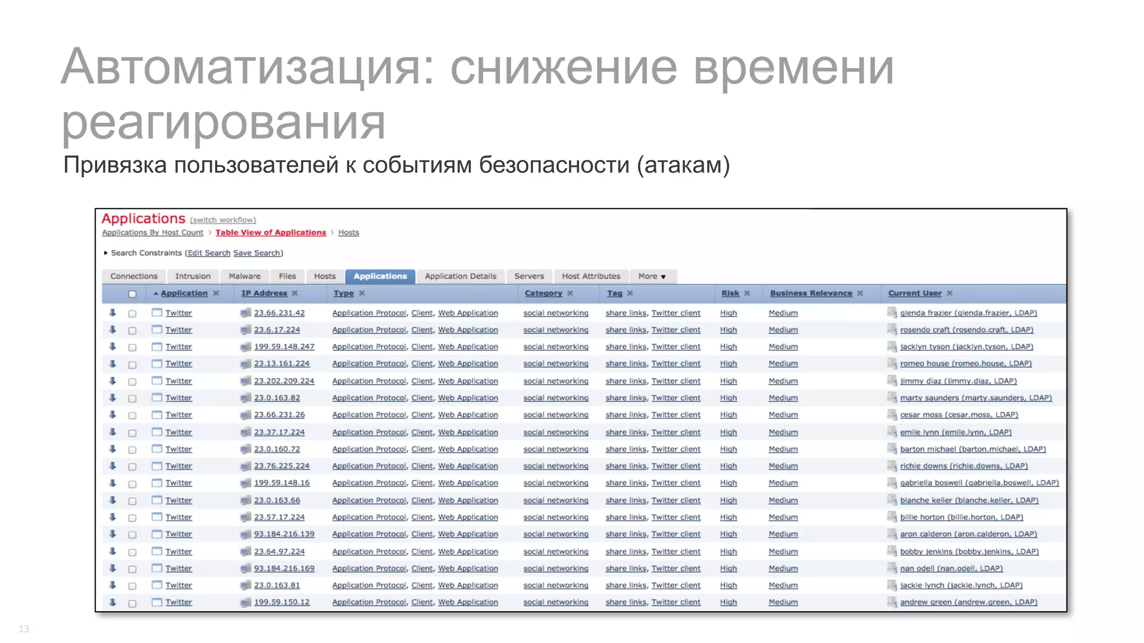The image size is (1144, 643).
Task: Click user icon next to rosendo craft
Action: [892, 329]
